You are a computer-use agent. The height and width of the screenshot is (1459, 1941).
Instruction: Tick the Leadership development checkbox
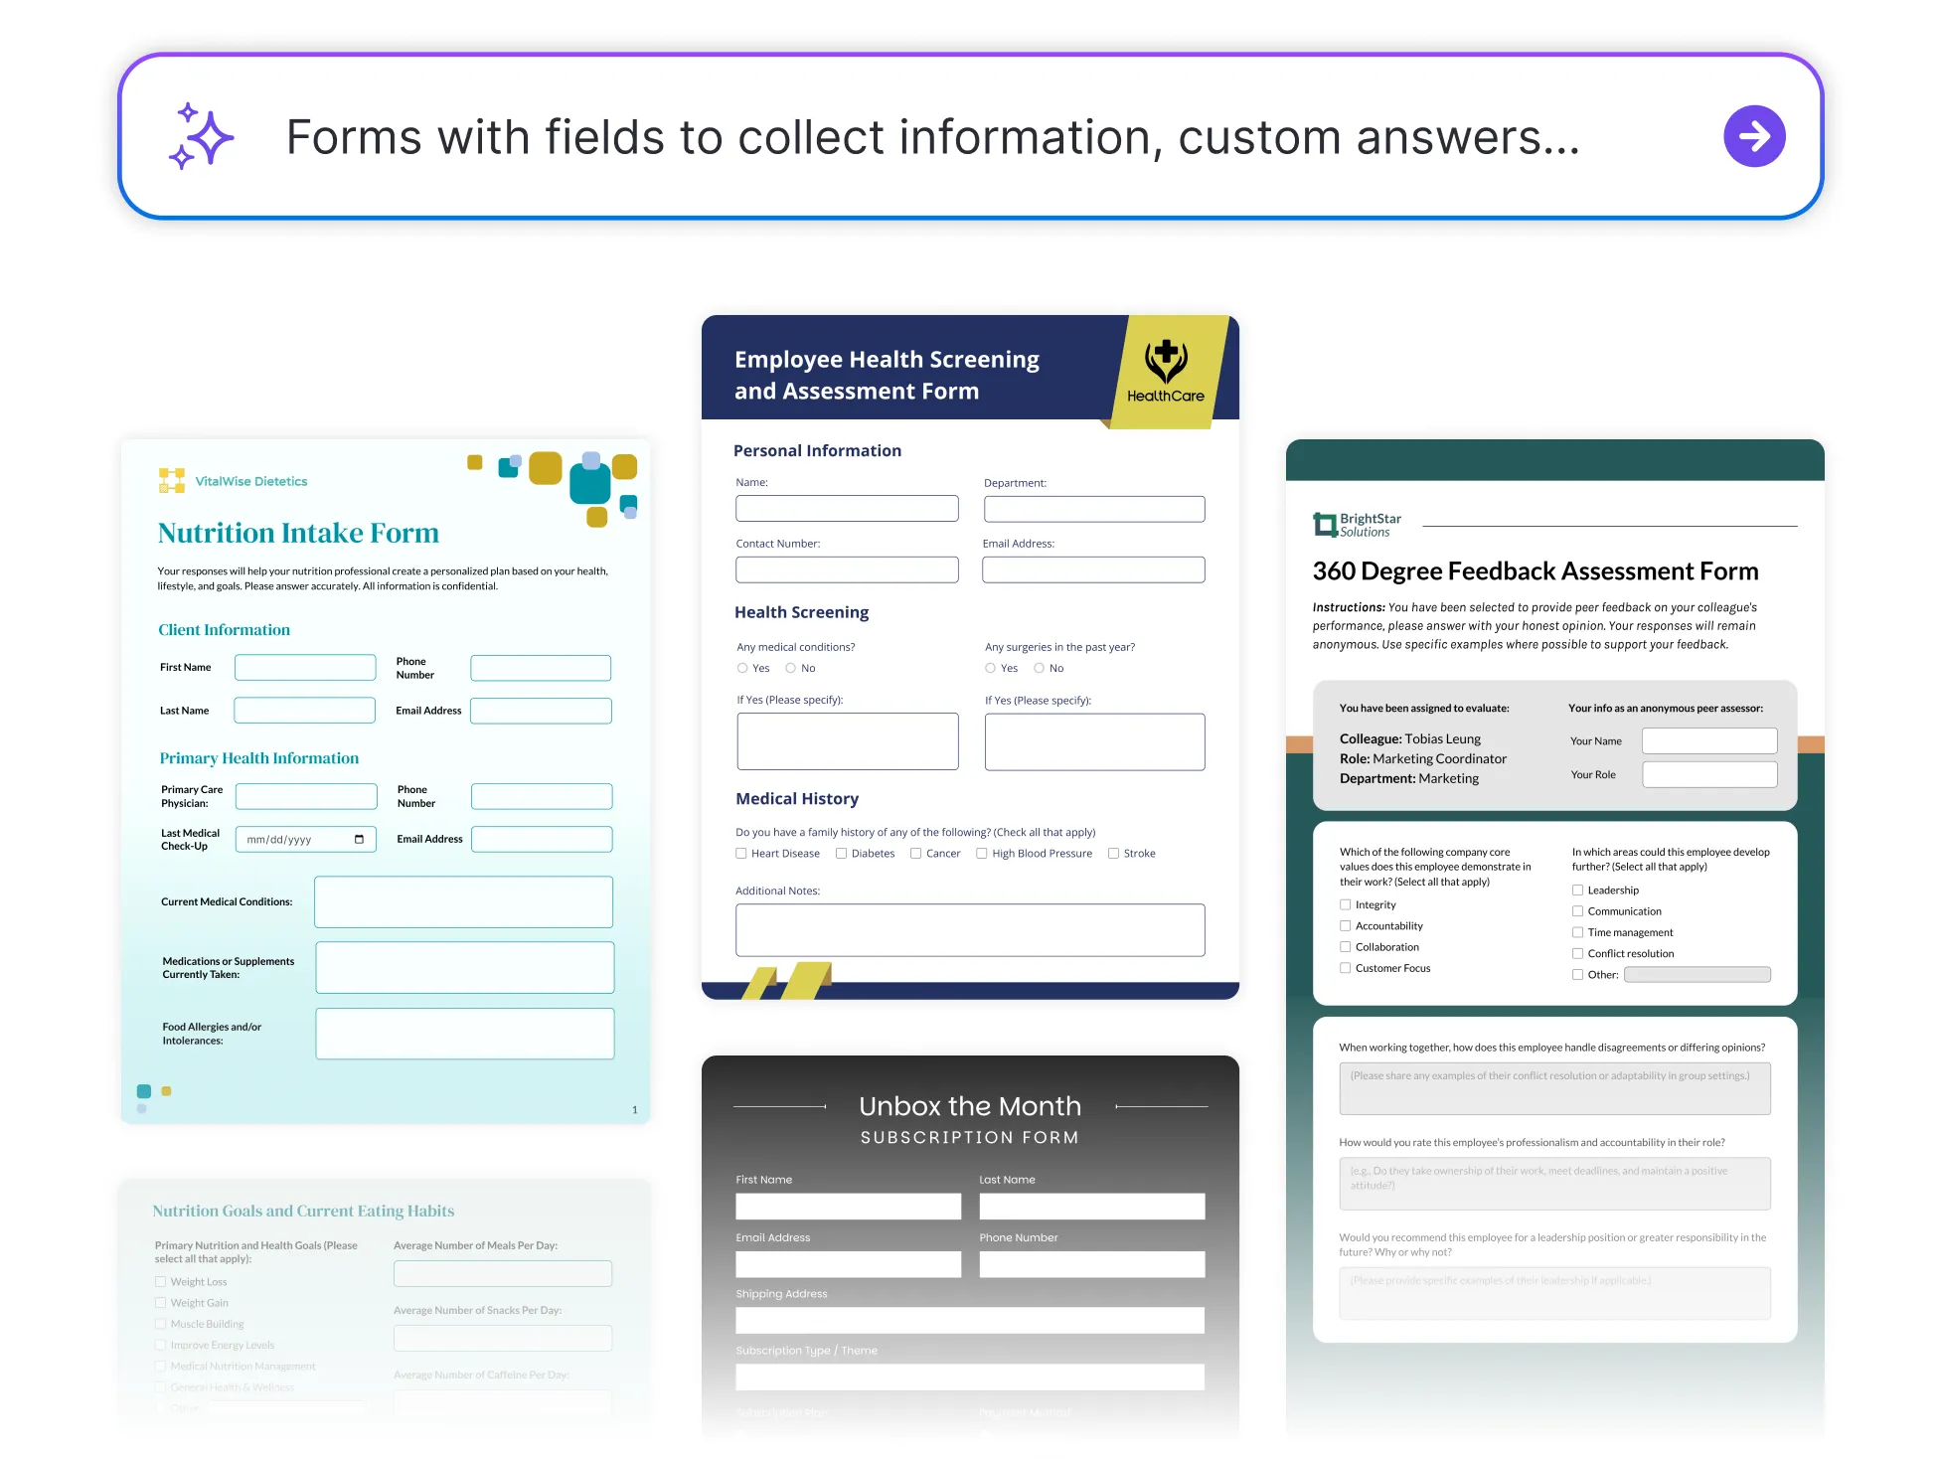point(1577,891)
